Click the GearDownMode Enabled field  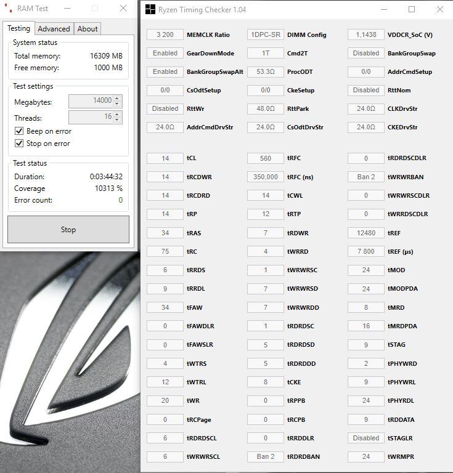pyautogui.click(x=165, y=53)
